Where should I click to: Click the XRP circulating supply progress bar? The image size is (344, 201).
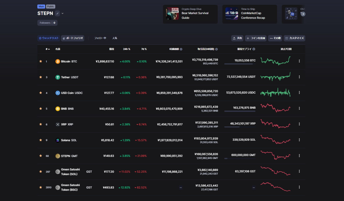coord(240,127)
